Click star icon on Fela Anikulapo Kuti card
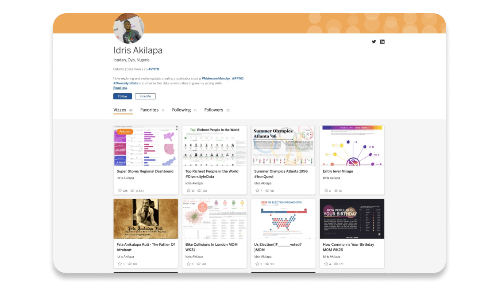This screenshot has height=285, width=498. pos(120,264)
